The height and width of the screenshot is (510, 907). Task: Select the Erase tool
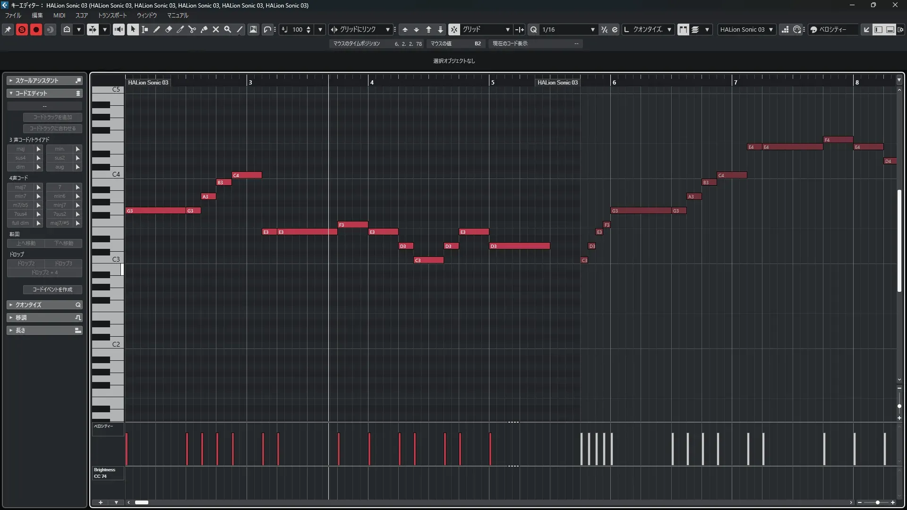168,29
